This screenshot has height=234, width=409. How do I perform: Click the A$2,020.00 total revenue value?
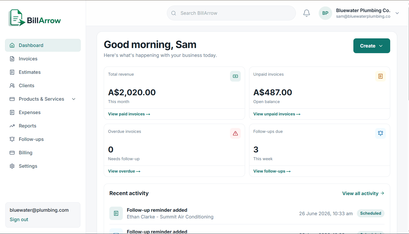pyautogui.click(x=132, y=92)
